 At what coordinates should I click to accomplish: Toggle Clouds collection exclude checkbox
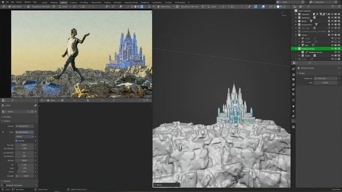pyautogui.click(x=329, y=35)
